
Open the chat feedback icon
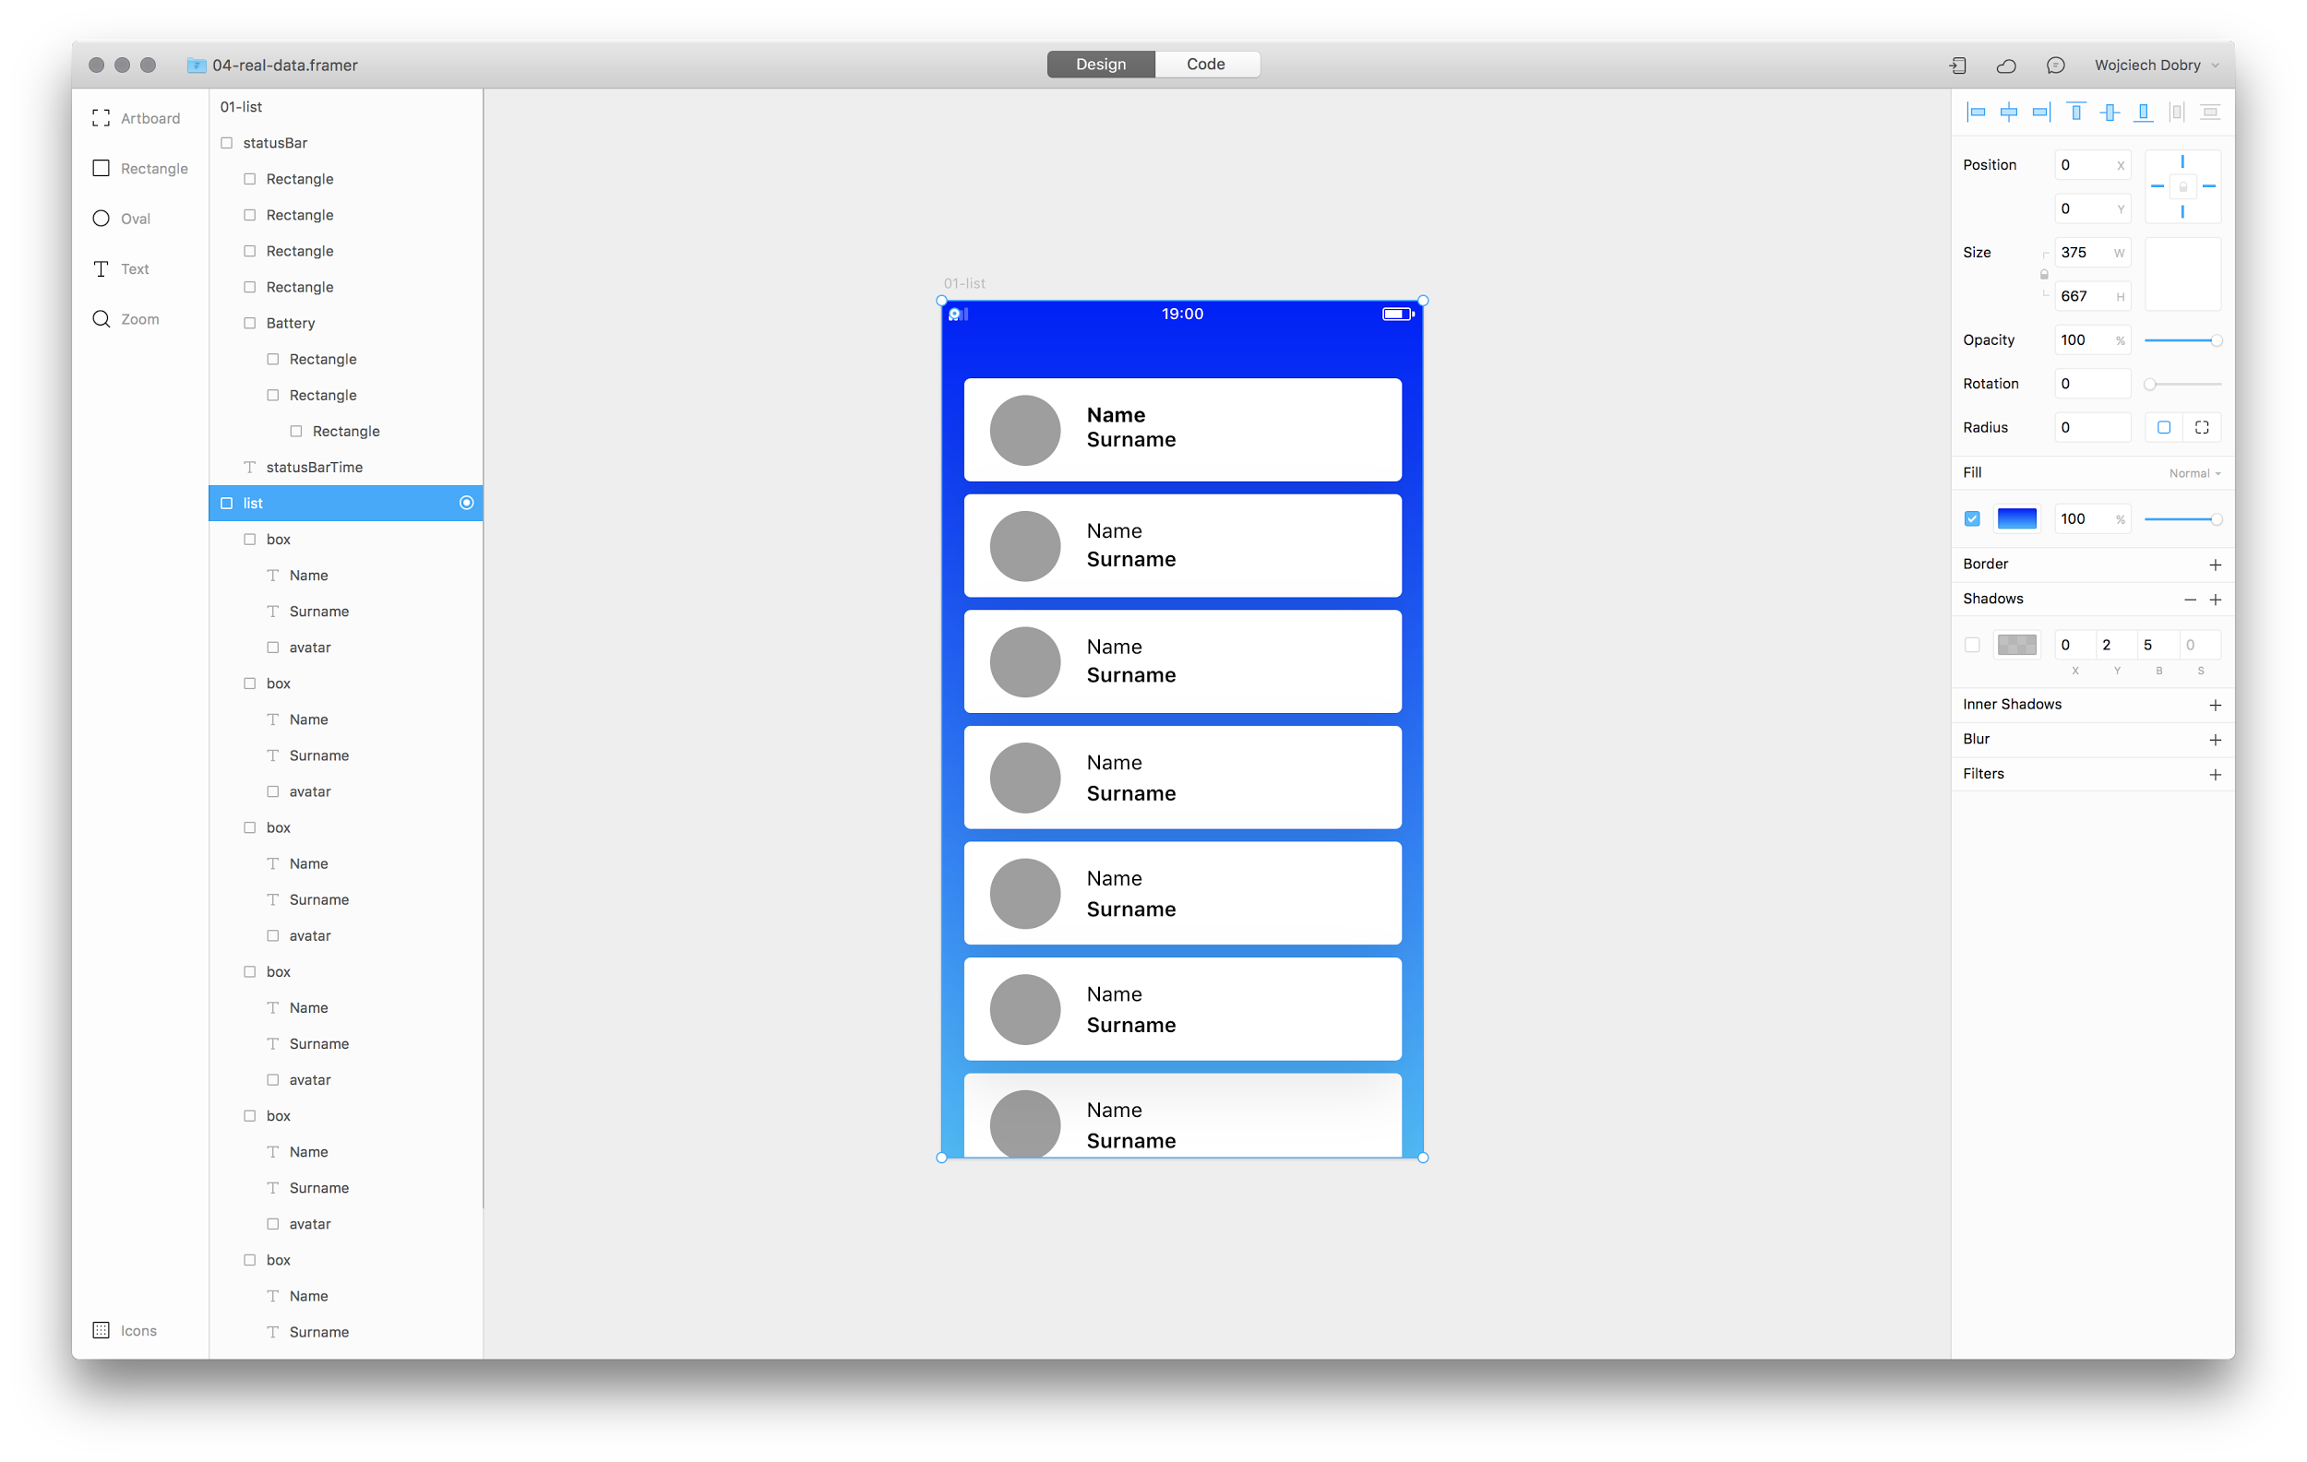[2055, 65]
